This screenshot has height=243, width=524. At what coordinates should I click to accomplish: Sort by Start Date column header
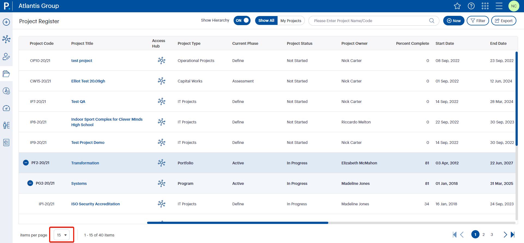pos(445,43)
